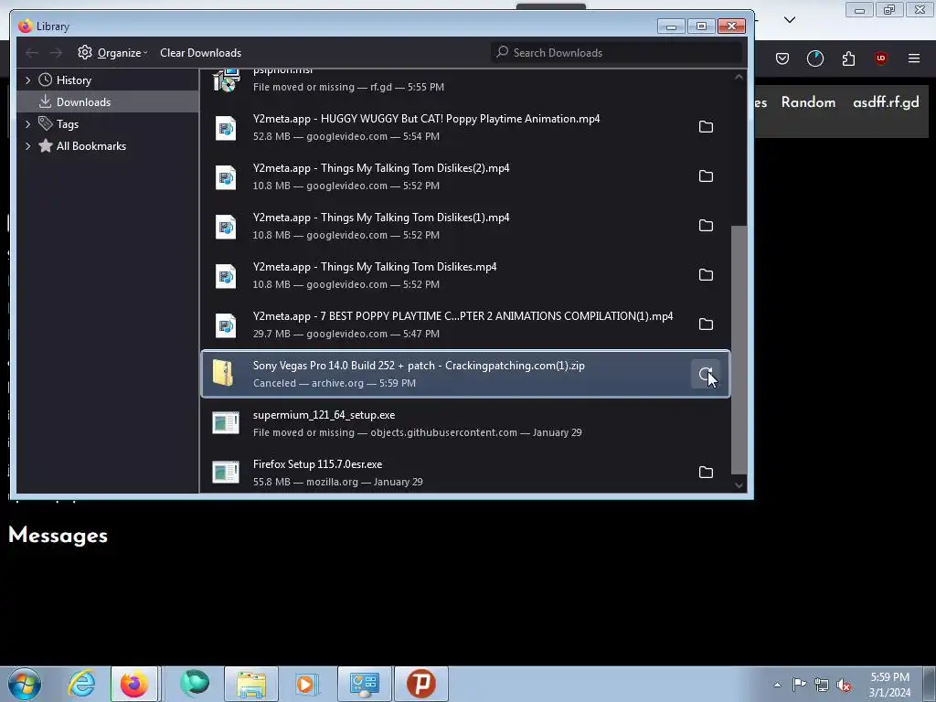Image resolution: width=936 pixels, height=702 pixels.
Task: Click the Psiphon P icon in taskbar
Action: 420,684
